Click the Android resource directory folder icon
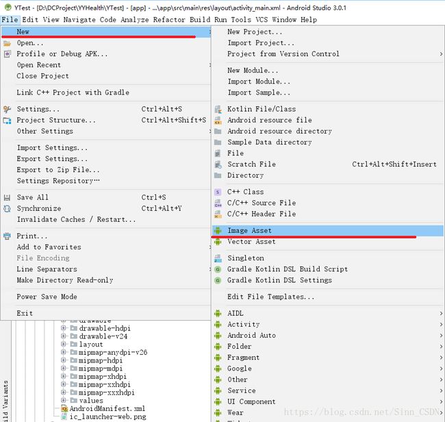 pos(218,132)
